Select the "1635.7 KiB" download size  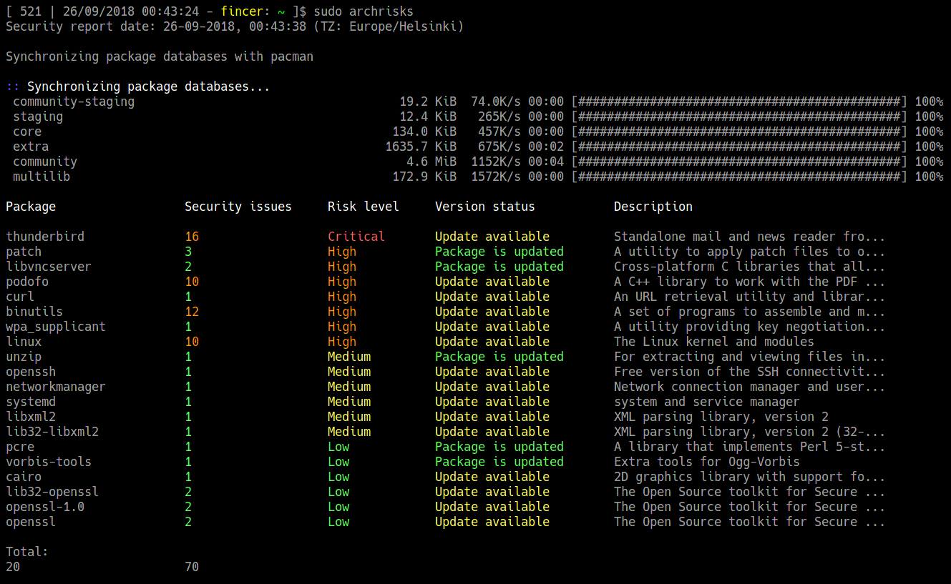pyautogui.click(x=421, y=147)
